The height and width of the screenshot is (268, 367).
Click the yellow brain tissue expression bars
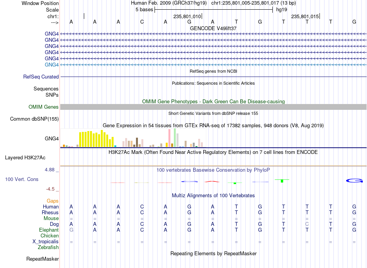pos(97,139)
